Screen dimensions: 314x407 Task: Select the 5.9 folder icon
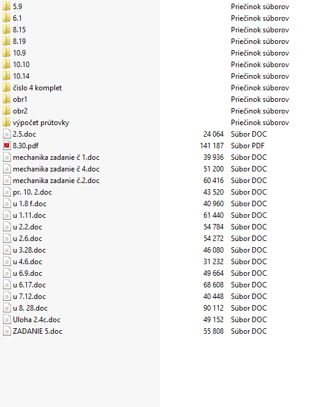click(7, 7)
